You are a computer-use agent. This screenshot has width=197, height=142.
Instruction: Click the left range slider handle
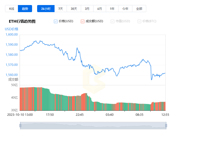(20, 126)
